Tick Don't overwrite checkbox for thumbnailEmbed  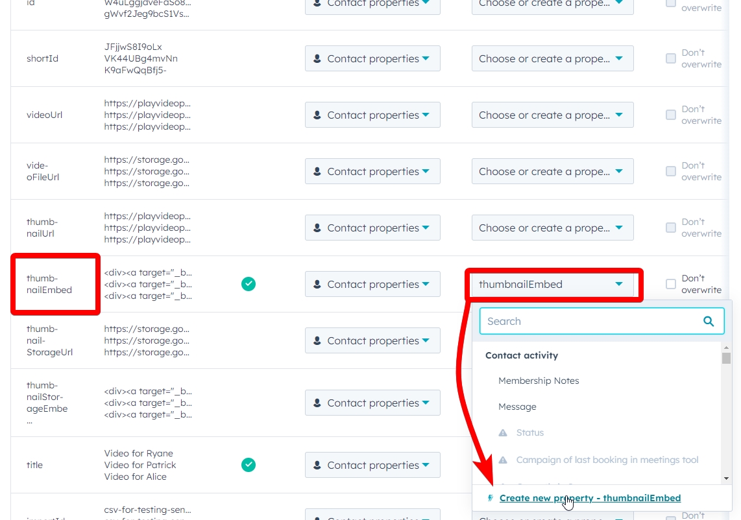671,284
